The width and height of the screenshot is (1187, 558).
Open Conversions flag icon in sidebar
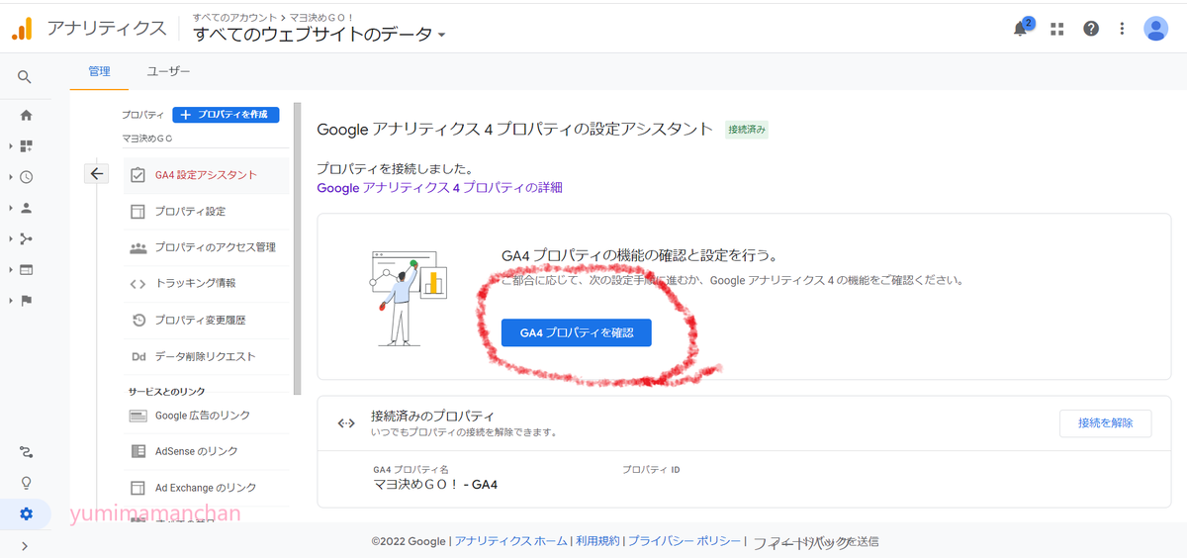tap(27, 301)
